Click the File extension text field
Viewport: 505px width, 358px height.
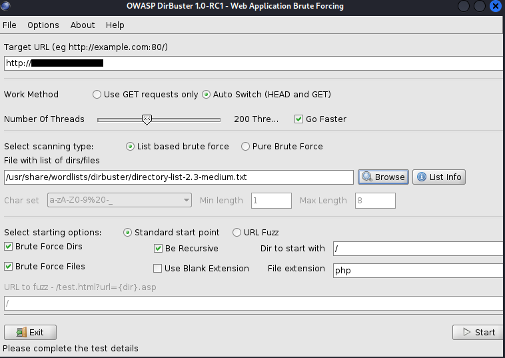[x=416, y=271]
